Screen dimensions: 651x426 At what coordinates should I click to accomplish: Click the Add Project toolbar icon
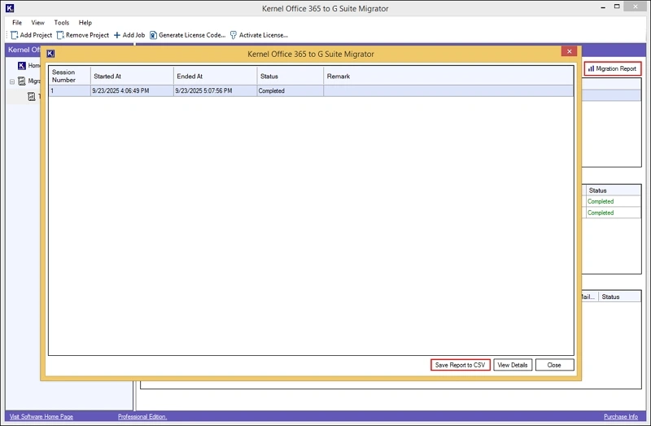coord(15,35)
